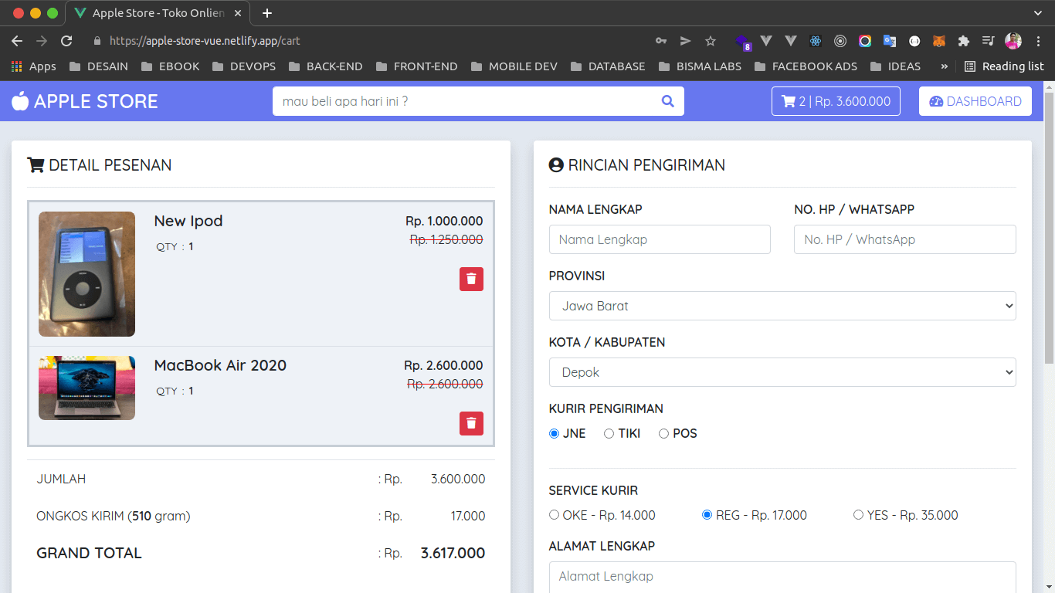Choose REG - Rp. 17.000 service

[x=707, y=515]
